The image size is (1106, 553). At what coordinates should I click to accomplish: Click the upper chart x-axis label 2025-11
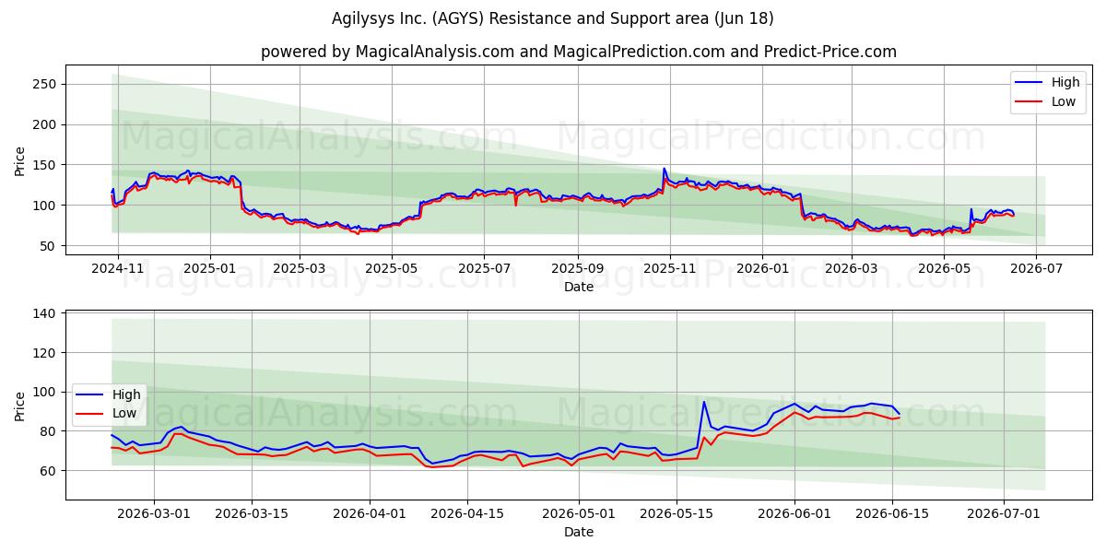tap(670, 269)
